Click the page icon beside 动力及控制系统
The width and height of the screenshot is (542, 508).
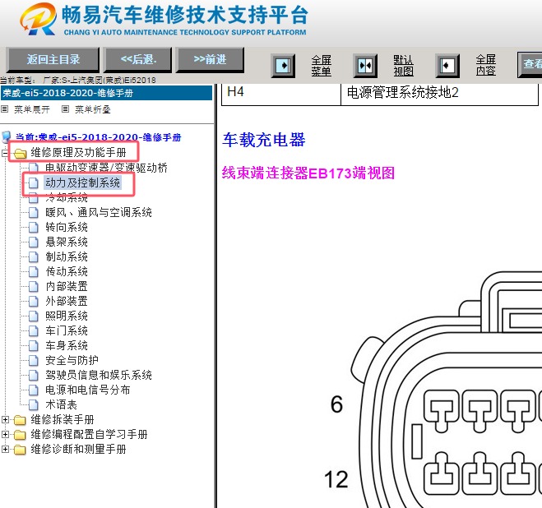33,182
